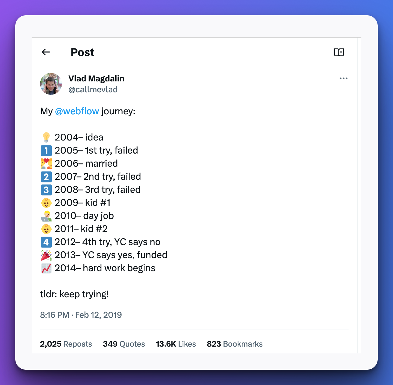The width and height of the screenshot is (393, 385).
Task: Open the three-dot more options menu
Action: 343,78
